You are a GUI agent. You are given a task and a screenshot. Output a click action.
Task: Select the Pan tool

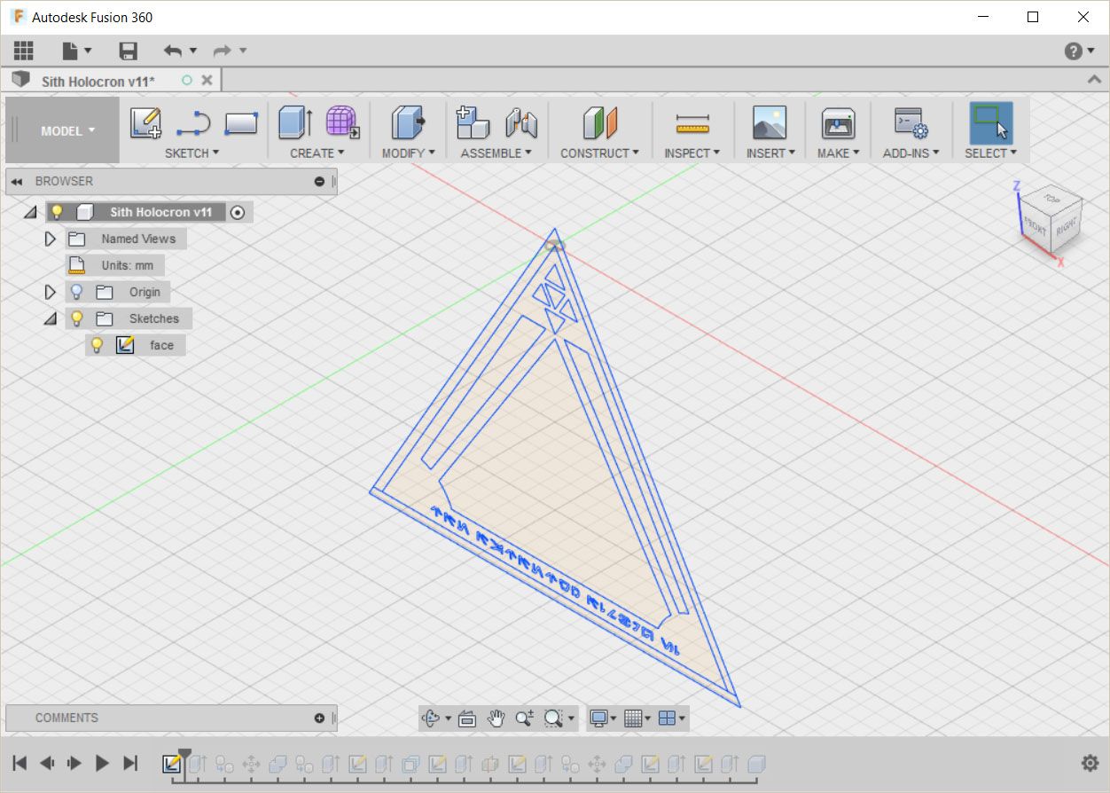point(496,718)
